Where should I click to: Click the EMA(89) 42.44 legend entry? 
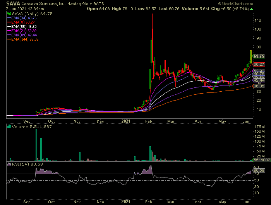coord(22,35)
